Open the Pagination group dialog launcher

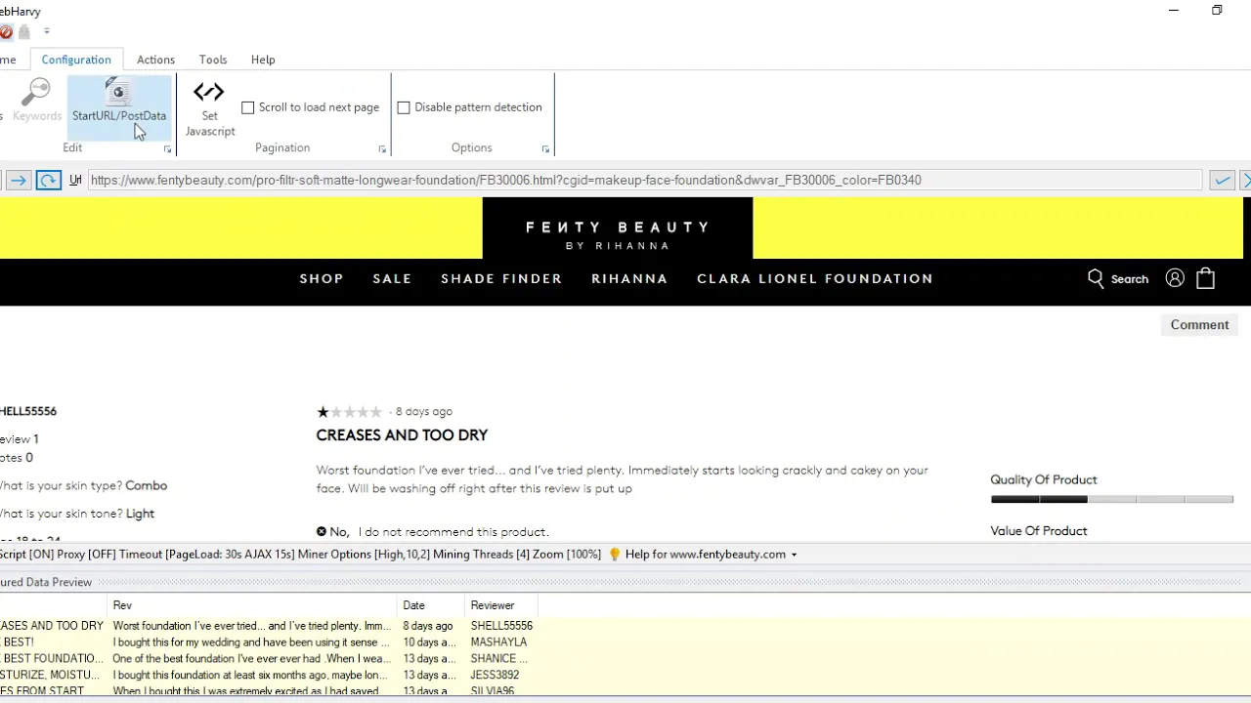tap(382, 149)
